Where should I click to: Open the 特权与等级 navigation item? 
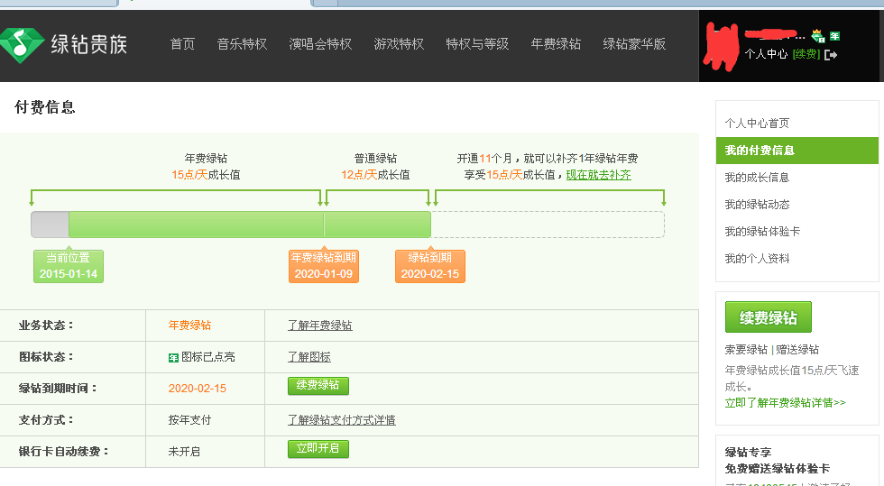point(477,44)
